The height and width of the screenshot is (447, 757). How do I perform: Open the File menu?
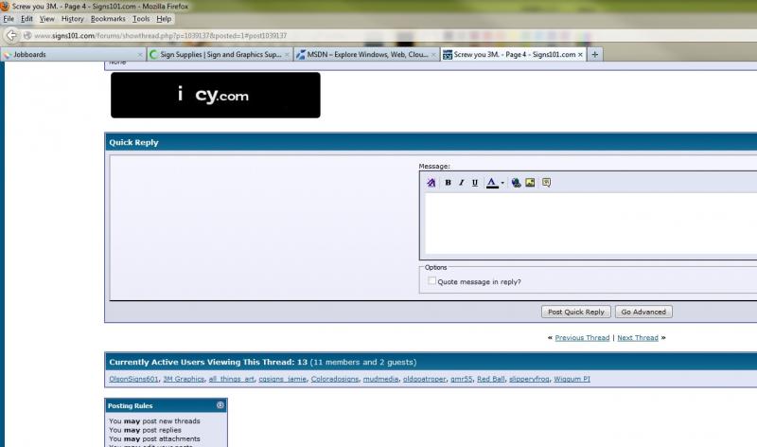(x=9, y=19)
